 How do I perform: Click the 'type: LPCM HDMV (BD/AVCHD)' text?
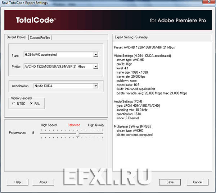138,106
